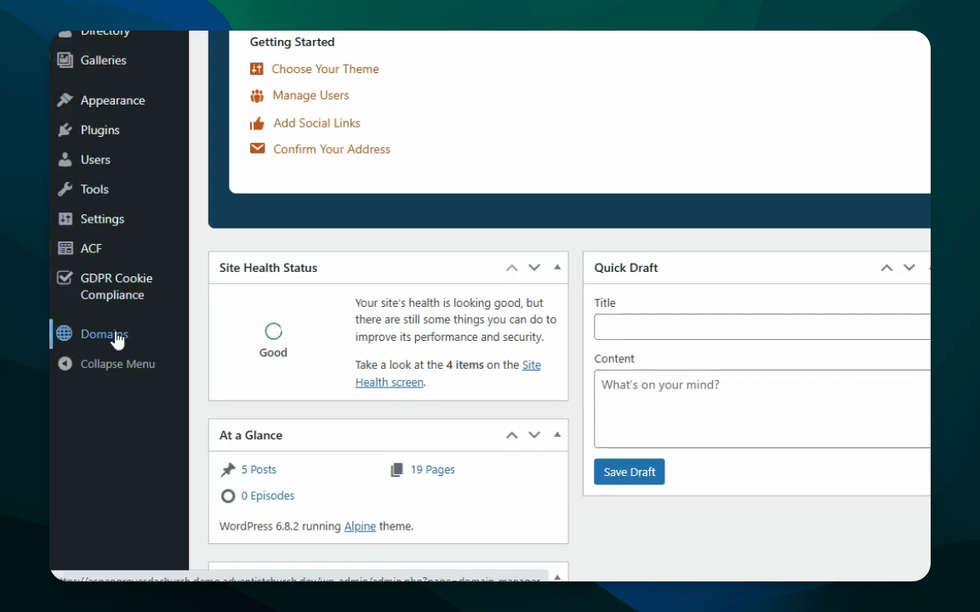Click the Plugins plug icon
This screenshot has width=980, height=612.
tap(65, 130)
